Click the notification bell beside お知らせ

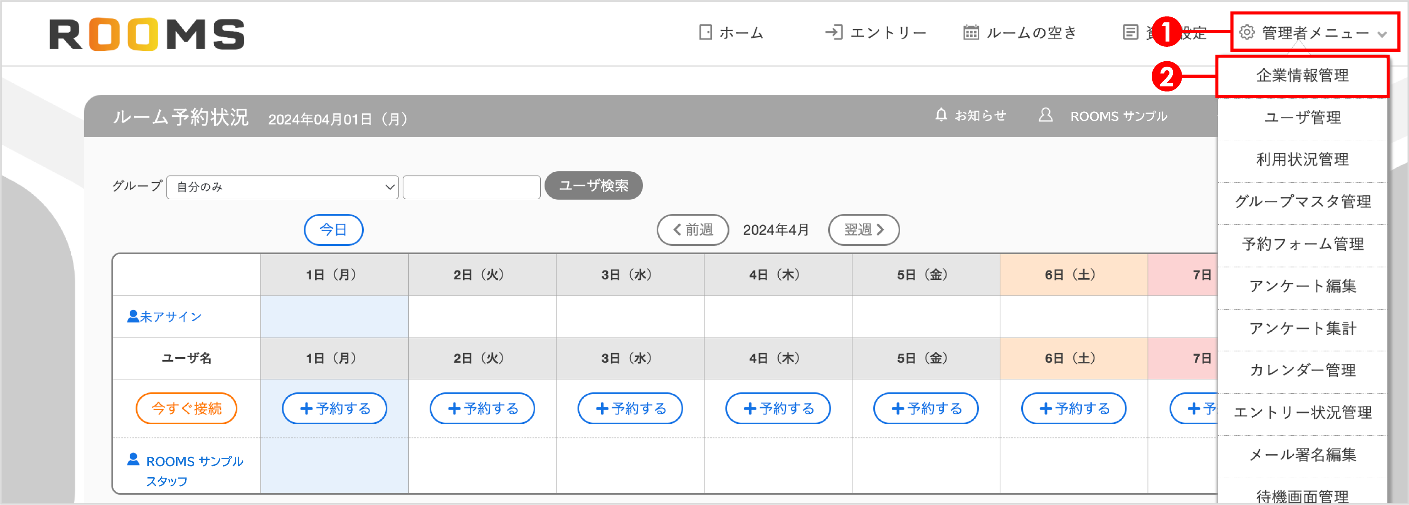tap(941, 115)
